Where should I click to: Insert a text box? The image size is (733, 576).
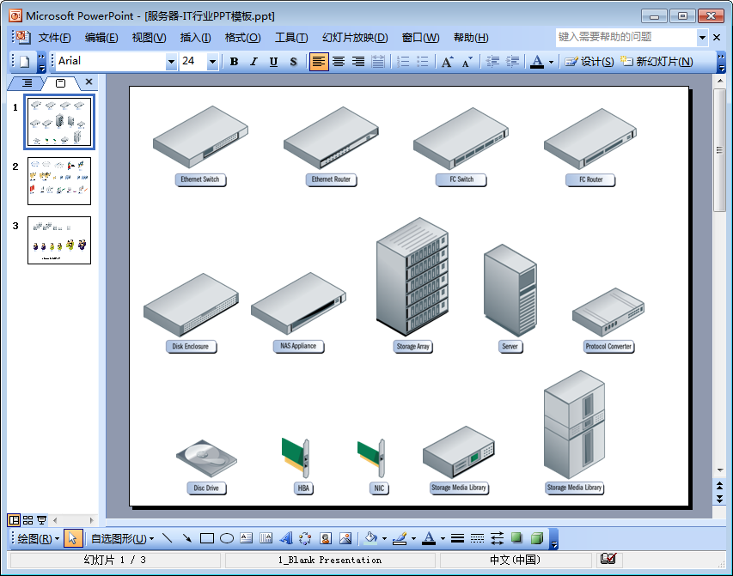[x=247, y=538]
